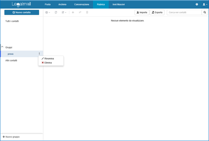This screenshot has width=209, height=141.
Task: Collapse the Gruppi section
Action: pyautogui.click(x=3, y=47)
